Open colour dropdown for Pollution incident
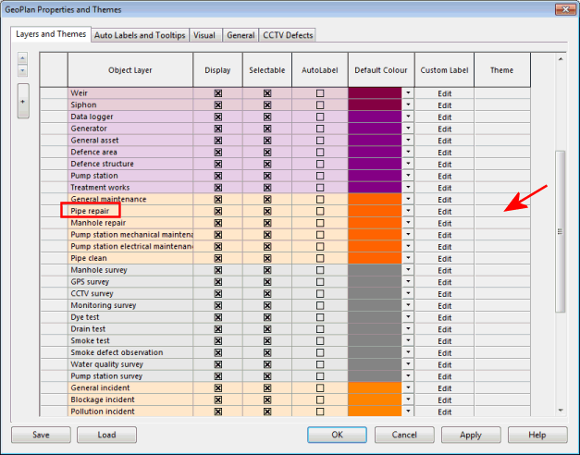 click(x=408, y=412)
